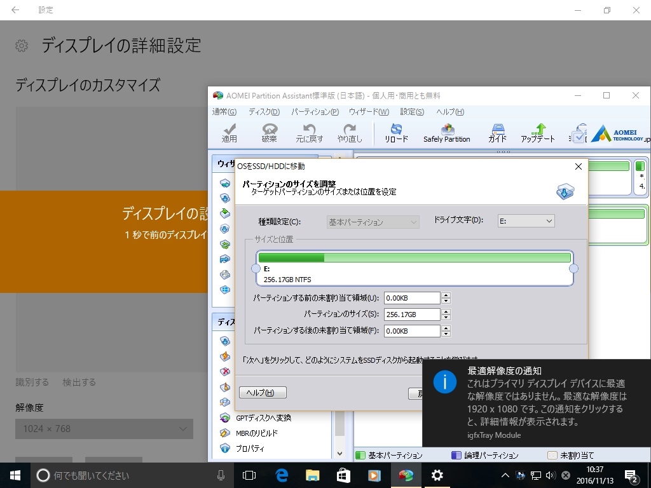Click the 最適解像度の通知 notification
651x488 pixels.
(x=537, y=403)
